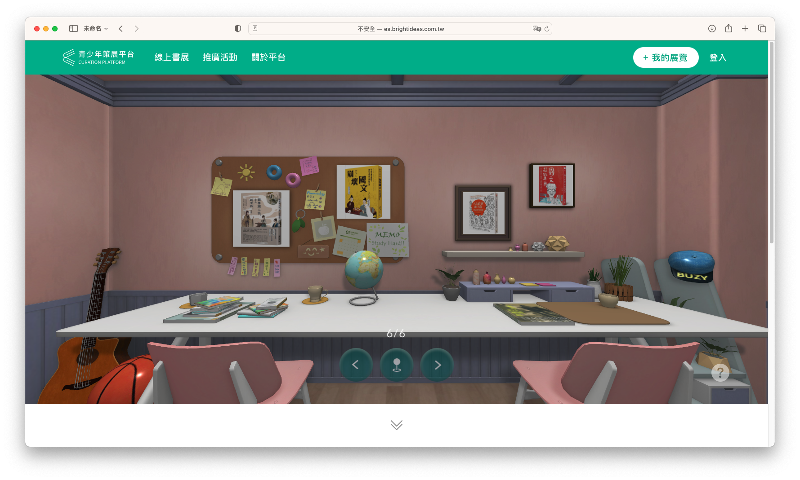Click the previous scene arrow button

pos(356,365)
